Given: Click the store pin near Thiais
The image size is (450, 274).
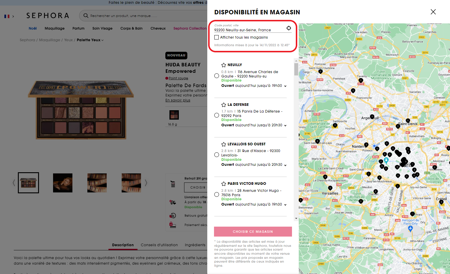Looking at the screenshot, I should pyautogui.click(x=412, y=214).
